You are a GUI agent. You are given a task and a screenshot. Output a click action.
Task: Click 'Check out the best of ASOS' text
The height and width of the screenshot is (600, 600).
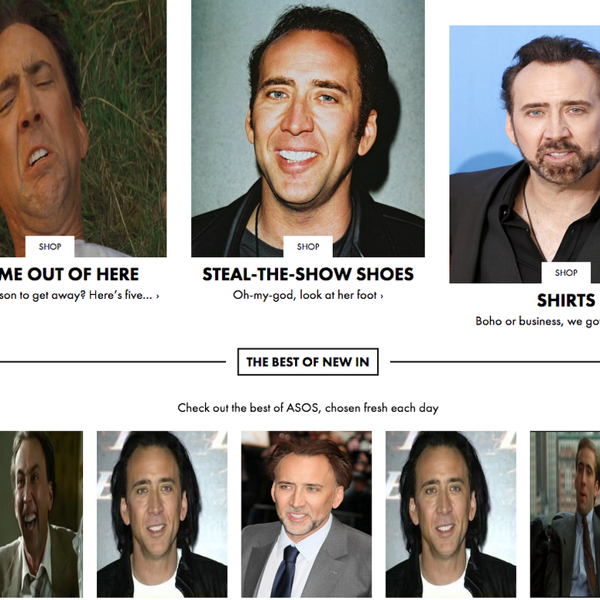point(308,408)
